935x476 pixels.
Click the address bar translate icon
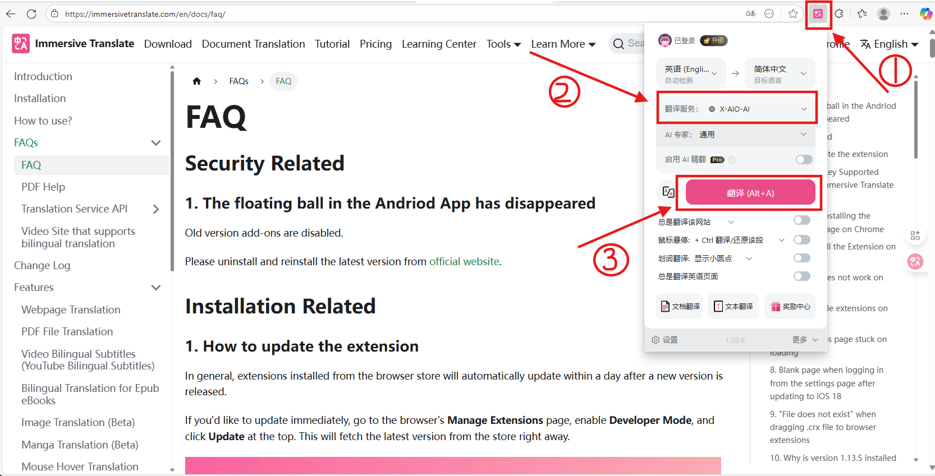click(x=750, y=14)
